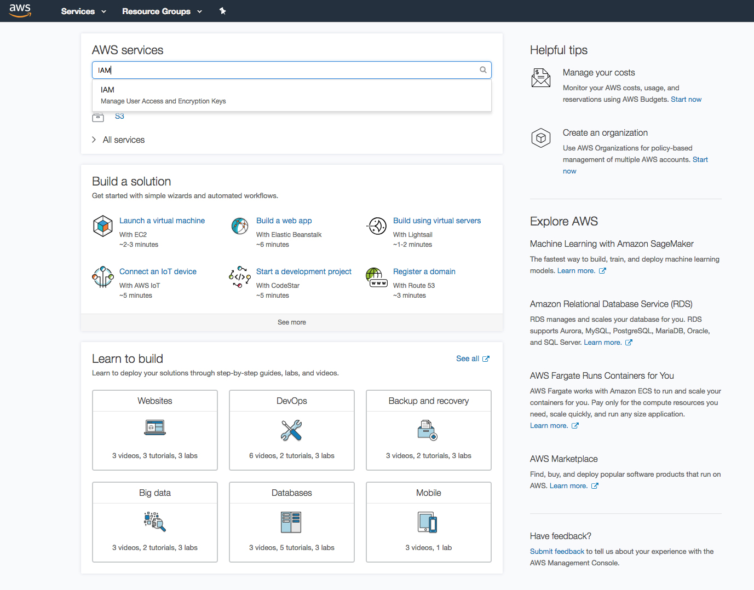754x590 pixels.
Task: Click 'AWS Fargate Runs Containers for You' heading
Action: click(x=602, y=375)
